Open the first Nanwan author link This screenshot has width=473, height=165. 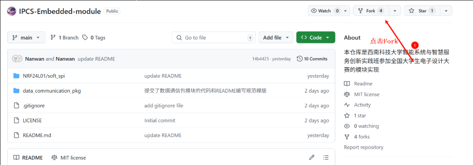point(35,59)
